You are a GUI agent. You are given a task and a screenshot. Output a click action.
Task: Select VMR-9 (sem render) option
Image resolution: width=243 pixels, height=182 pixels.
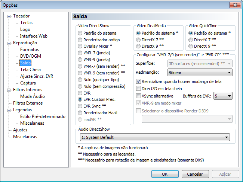point(80,73)
